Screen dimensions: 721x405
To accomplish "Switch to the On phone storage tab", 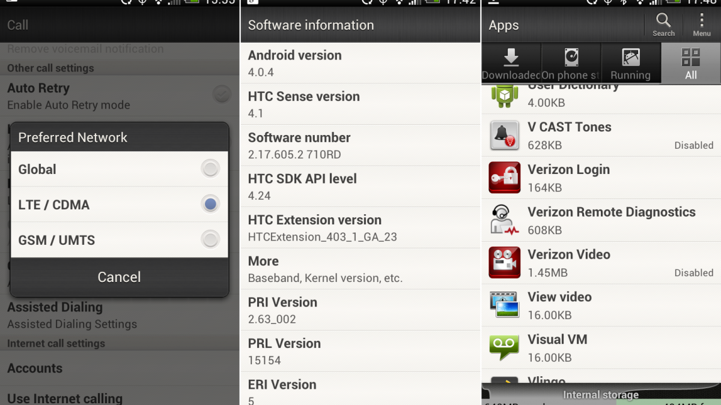I will 571,64.
